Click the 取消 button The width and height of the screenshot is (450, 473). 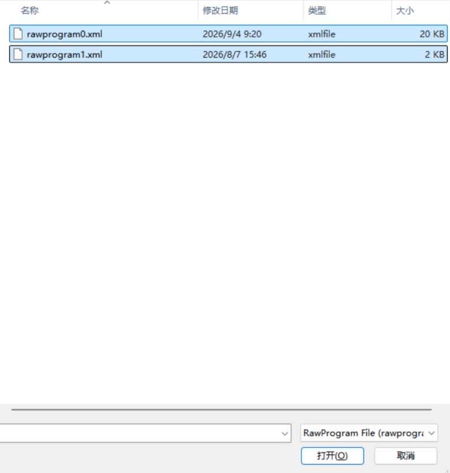[406, 456]
